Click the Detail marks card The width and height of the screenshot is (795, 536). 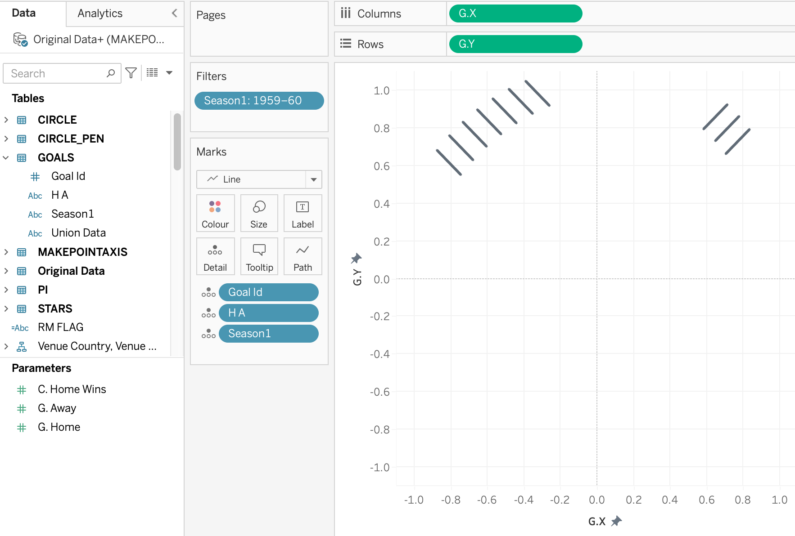[x=215, y=256]
